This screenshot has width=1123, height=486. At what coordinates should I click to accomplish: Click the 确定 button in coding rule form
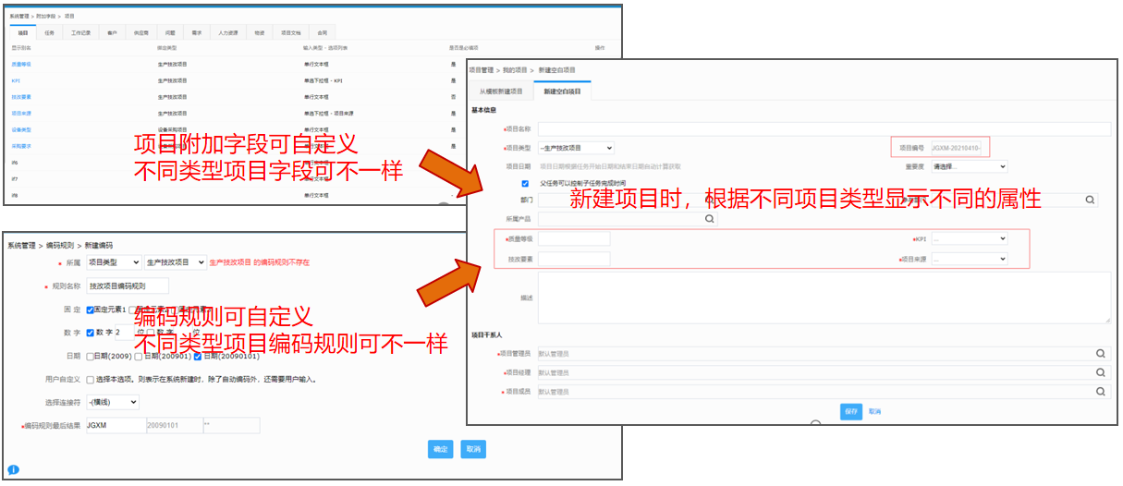440,449
